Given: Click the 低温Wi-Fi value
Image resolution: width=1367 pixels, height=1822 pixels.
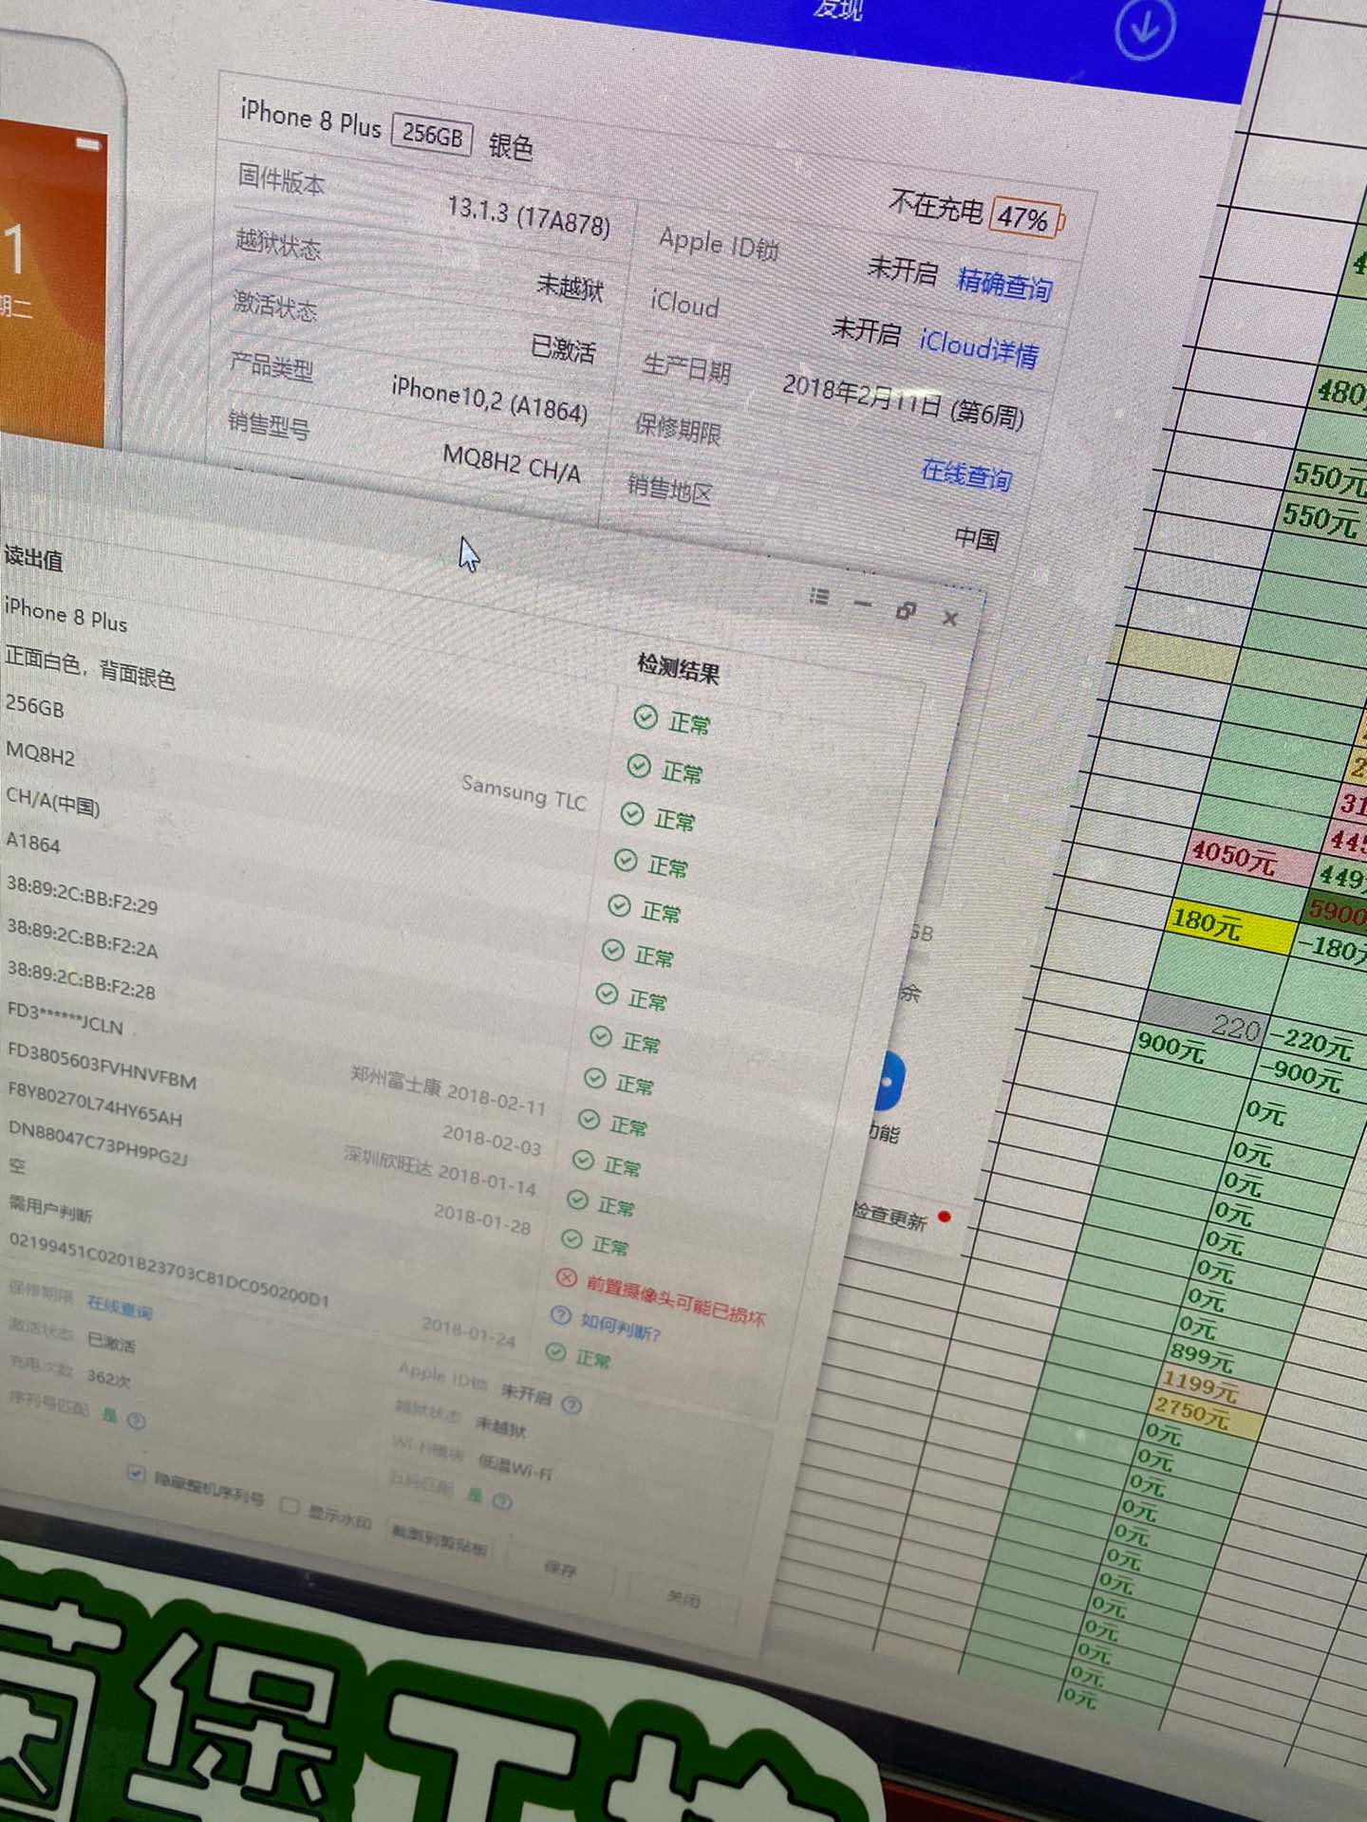Looking at the screenshot, I should (514, 1466).
